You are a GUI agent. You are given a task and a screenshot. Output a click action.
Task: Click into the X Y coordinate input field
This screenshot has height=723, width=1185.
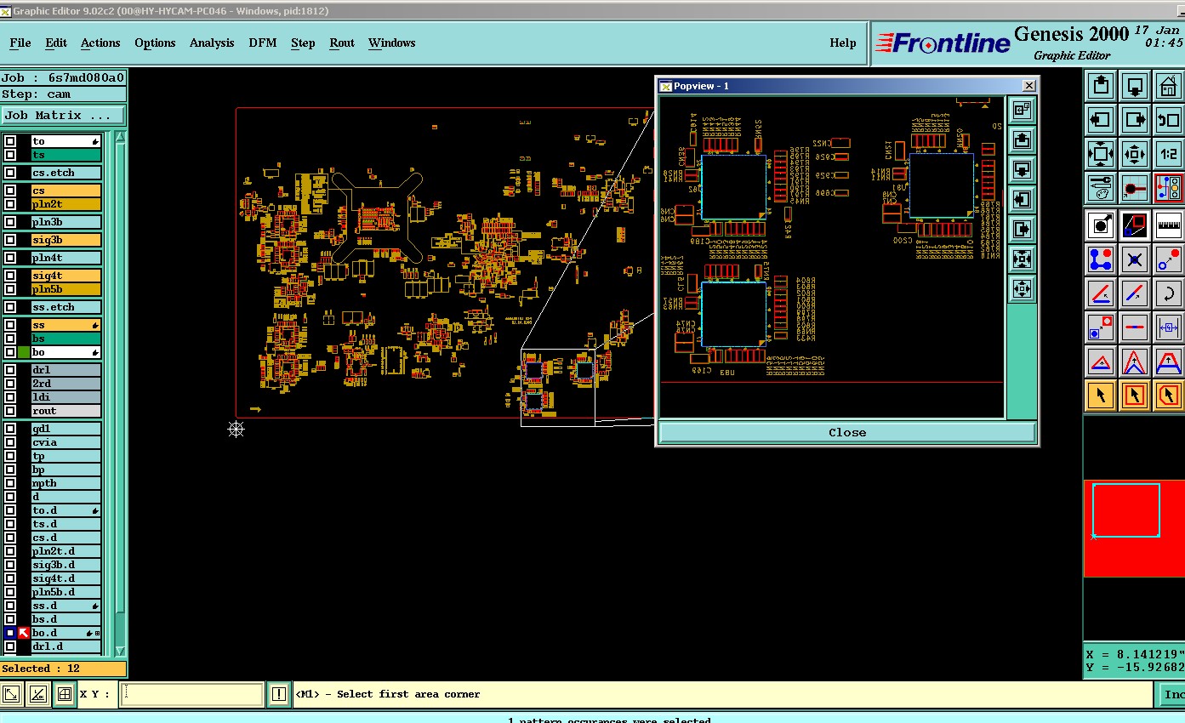[191, 694]
